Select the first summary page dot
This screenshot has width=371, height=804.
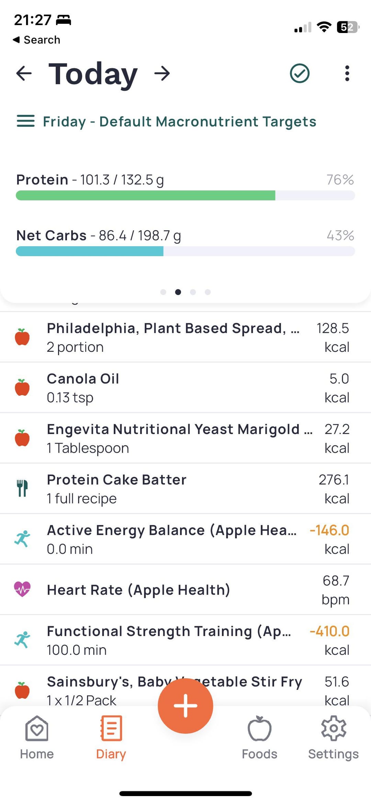pyautogui.click(x=163, y=292)
